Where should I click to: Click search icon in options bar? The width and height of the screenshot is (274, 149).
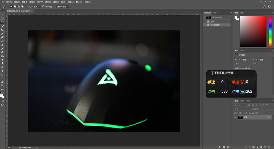click(264, 7)
